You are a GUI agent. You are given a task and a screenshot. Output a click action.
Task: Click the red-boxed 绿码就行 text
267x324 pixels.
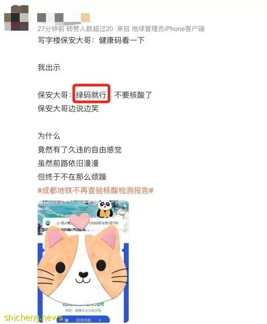click(x=91, y=95)
